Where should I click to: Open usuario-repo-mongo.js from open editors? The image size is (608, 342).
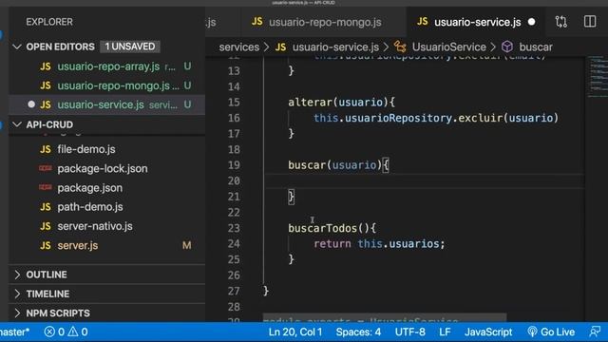[x=107, y=85]
